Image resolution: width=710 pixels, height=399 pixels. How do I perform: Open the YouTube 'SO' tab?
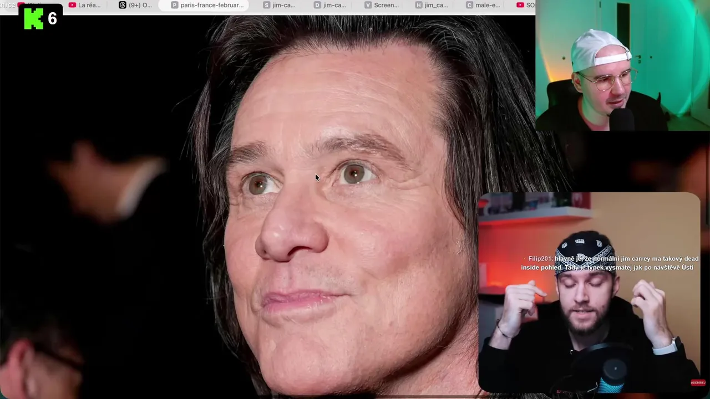(525, 5)
